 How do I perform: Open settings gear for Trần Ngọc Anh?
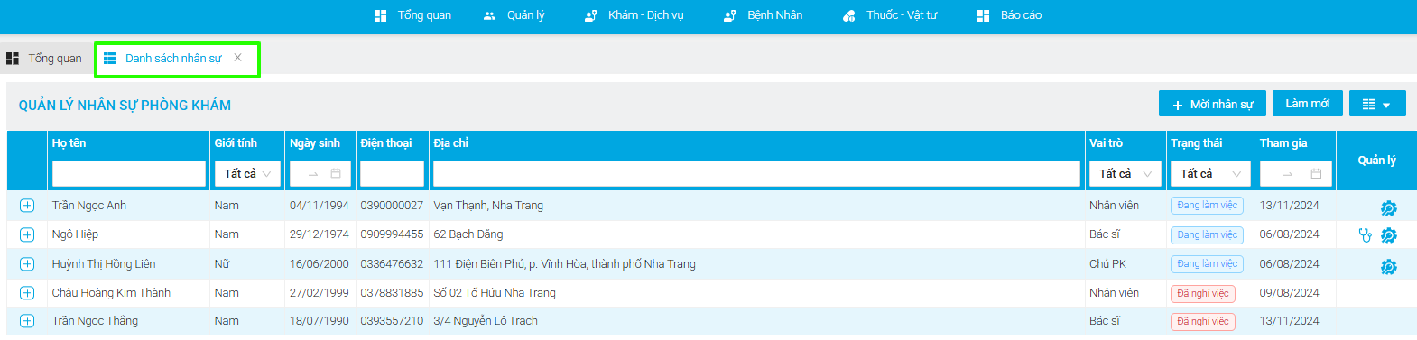[x=1388, y=208]
